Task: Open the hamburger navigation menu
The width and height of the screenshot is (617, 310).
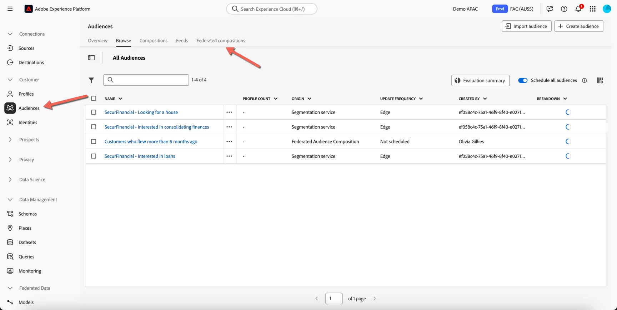Action: click(x=10, y=9)
